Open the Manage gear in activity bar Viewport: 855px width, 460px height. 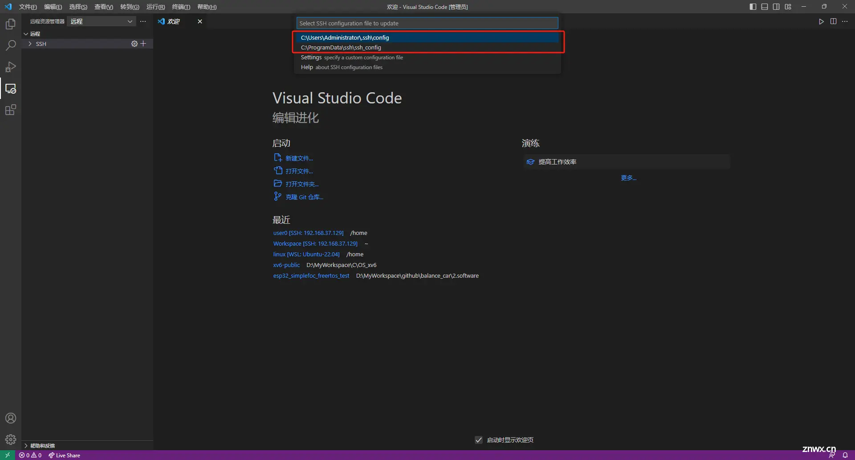tap(11, 439)
